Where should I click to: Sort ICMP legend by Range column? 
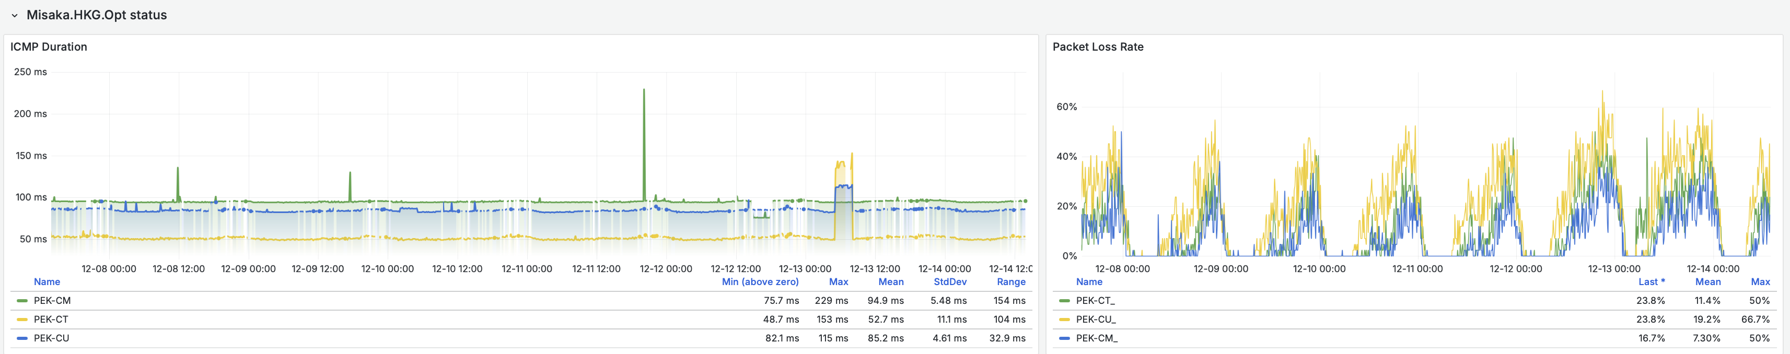click(1010, 282)
